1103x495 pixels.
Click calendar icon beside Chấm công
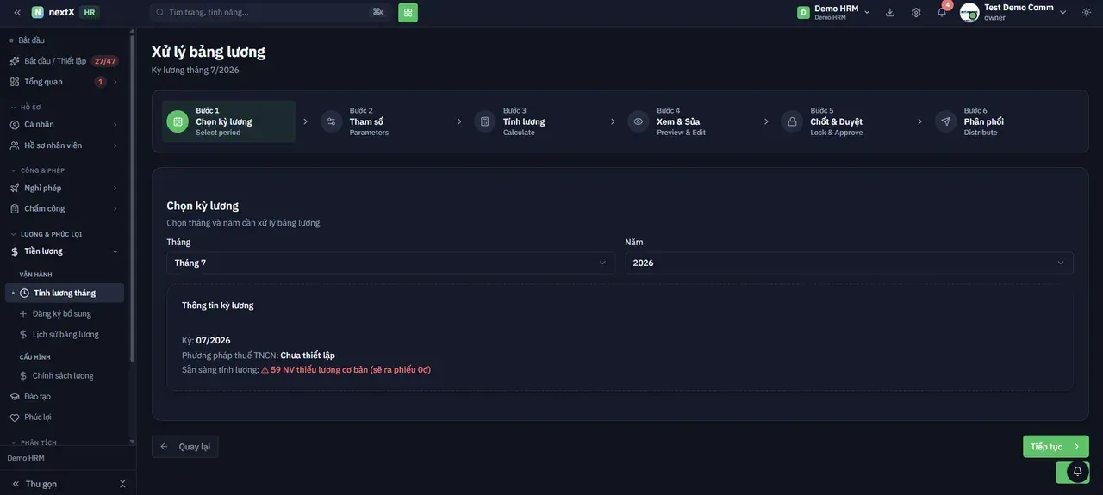point(15,208)
